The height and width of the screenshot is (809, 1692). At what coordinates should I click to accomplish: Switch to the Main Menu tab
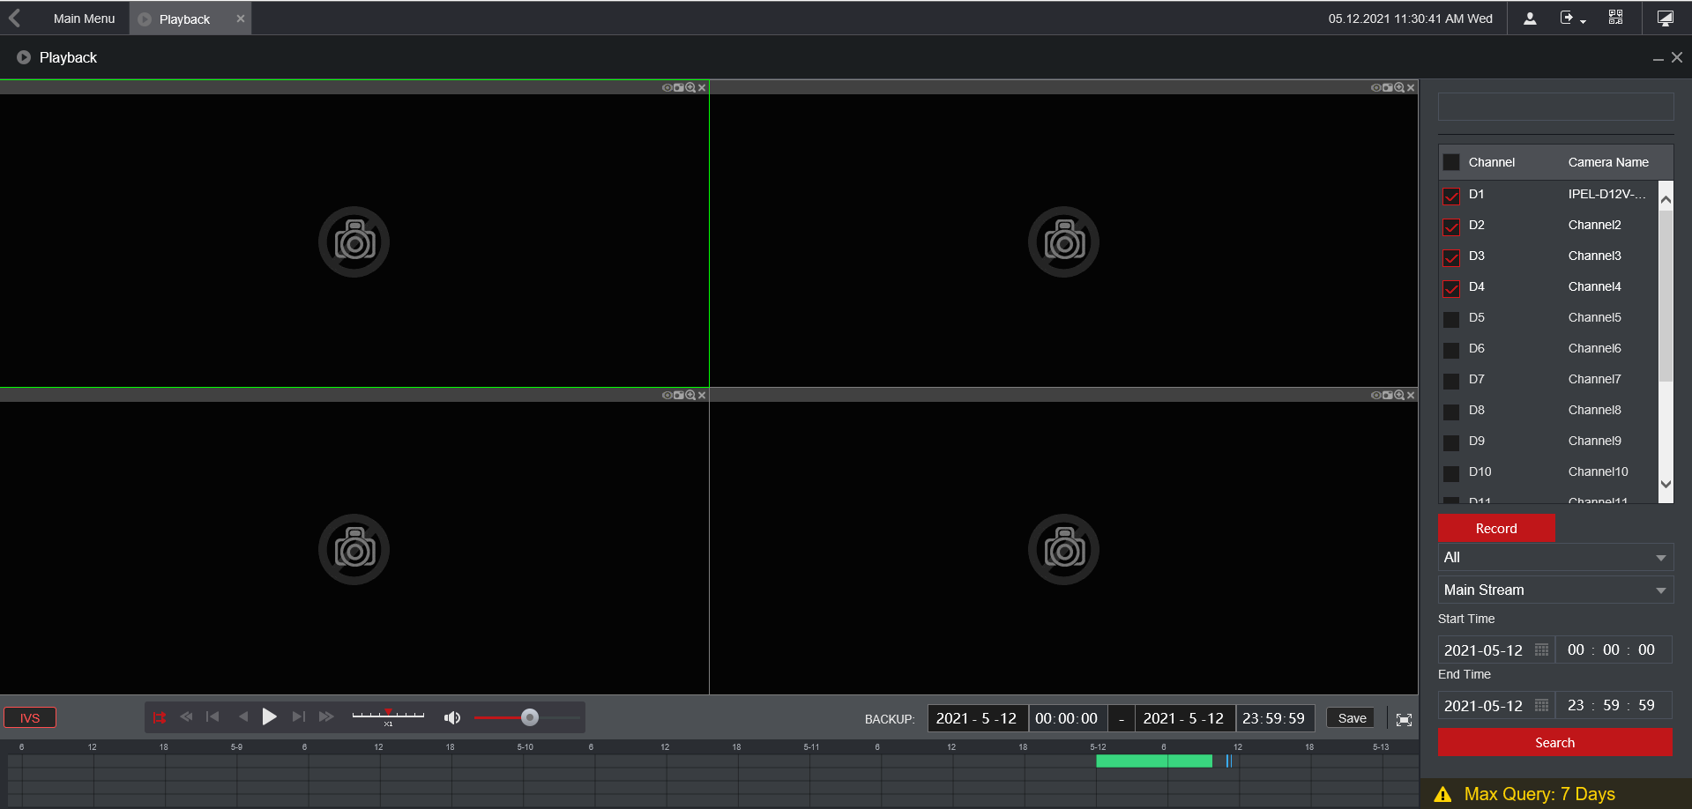[84, 18]
